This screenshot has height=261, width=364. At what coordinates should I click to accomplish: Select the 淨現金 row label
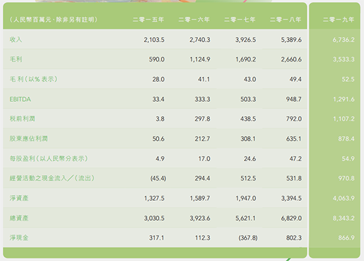(19, 238)
